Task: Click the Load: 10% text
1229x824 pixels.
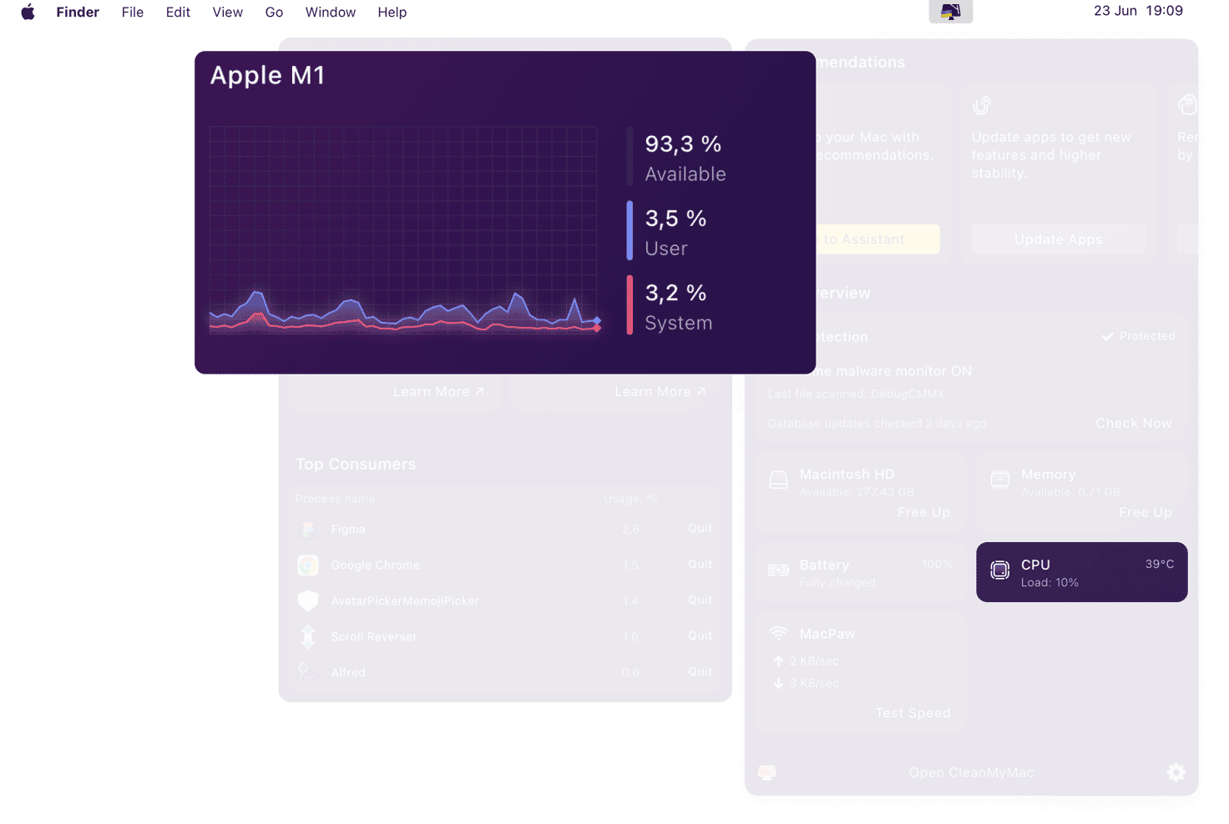Action: pyautogui.click(x=1049, y=582)
